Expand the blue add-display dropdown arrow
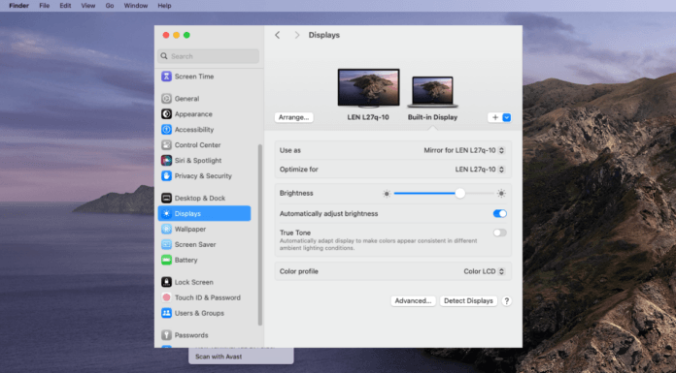 tap(507, 117)
